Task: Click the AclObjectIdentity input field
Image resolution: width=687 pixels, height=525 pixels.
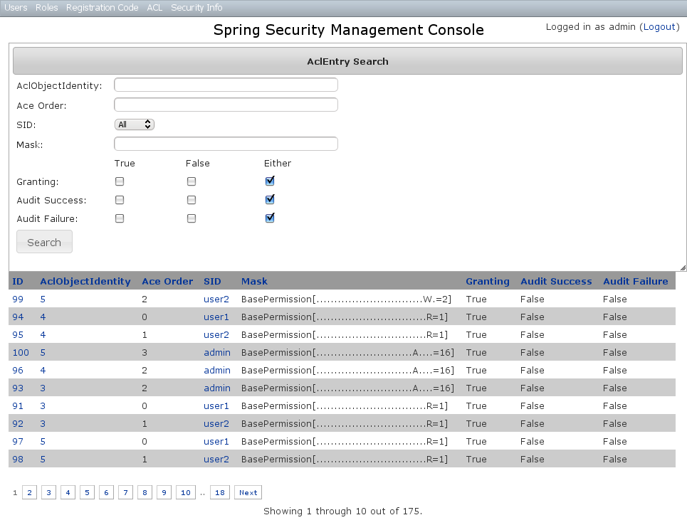Action: tap(226, 85)
